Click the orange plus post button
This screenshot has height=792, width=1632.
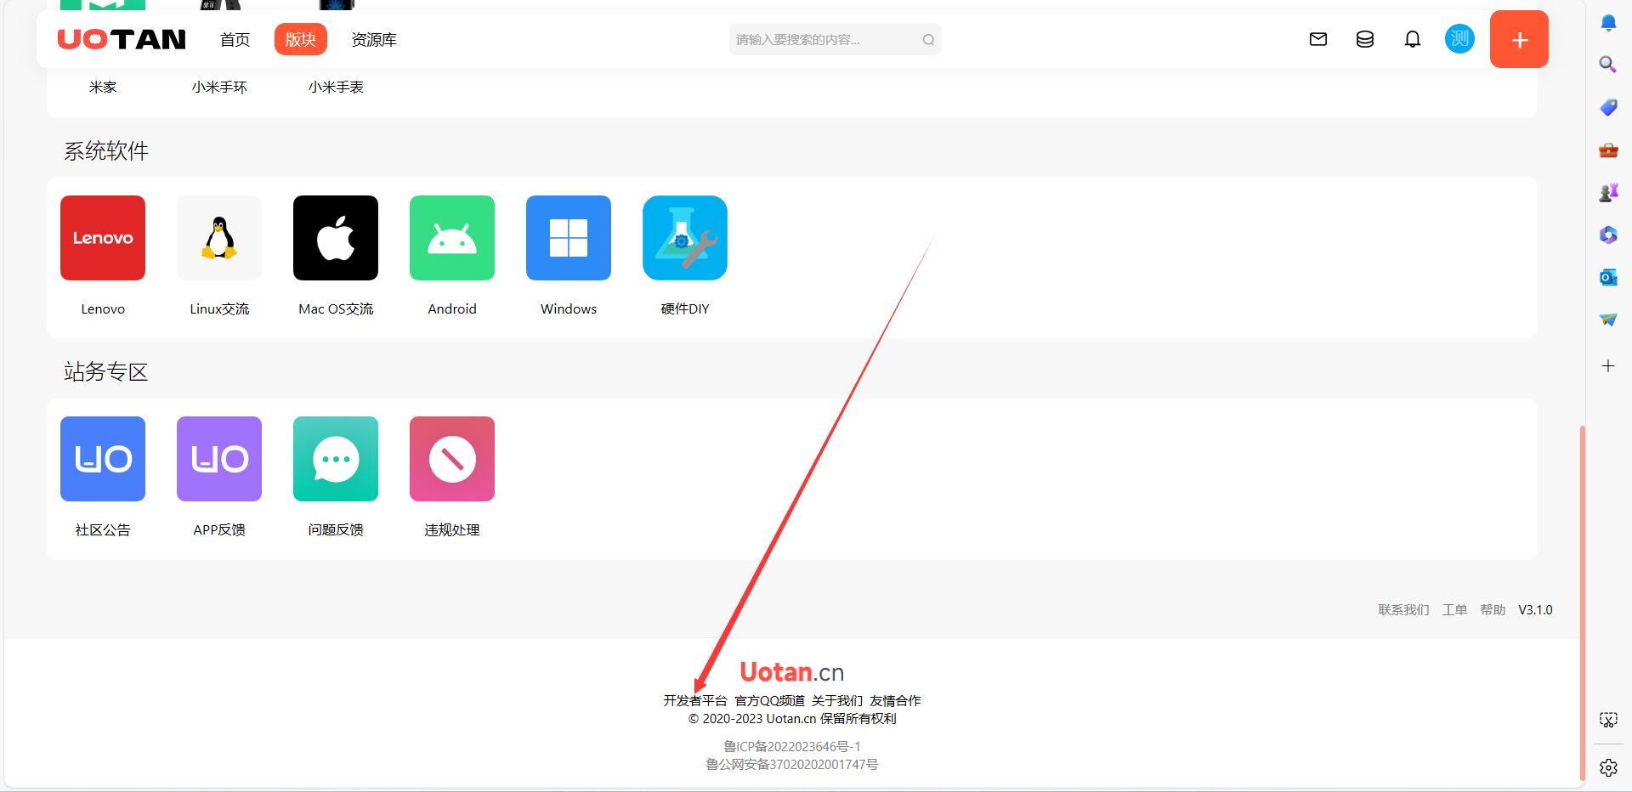(1519, 39)
